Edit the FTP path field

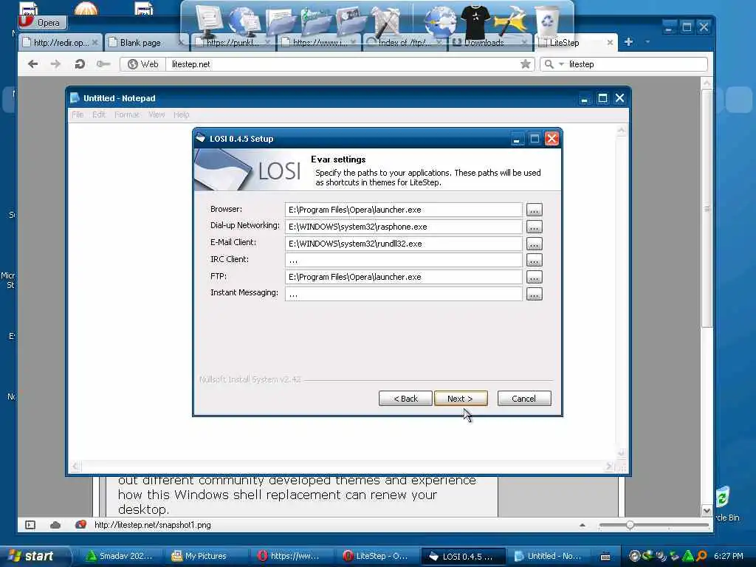[404, 278]
